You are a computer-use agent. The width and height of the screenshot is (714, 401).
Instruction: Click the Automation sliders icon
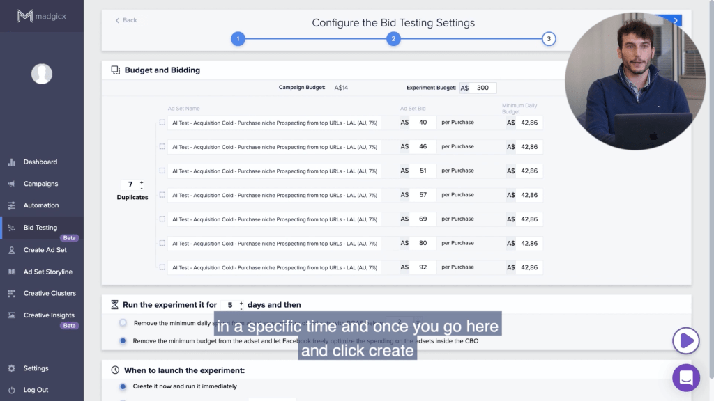(11, 205)
